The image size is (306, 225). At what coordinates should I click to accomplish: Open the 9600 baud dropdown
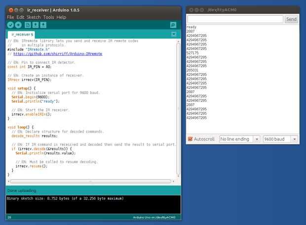(x=280, y=139)
